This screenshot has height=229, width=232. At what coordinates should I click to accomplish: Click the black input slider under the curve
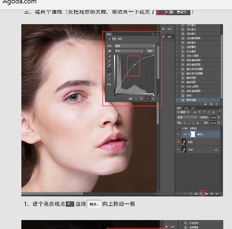(x=115, y=95)
